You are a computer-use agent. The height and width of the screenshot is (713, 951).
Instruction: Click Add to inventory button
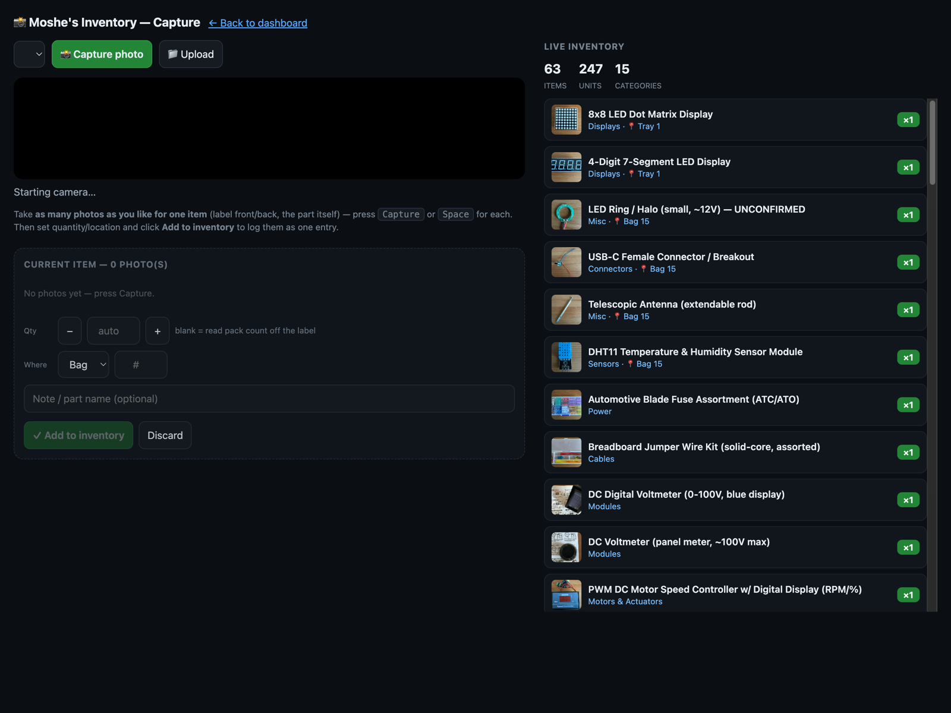(x=78, y=436)
